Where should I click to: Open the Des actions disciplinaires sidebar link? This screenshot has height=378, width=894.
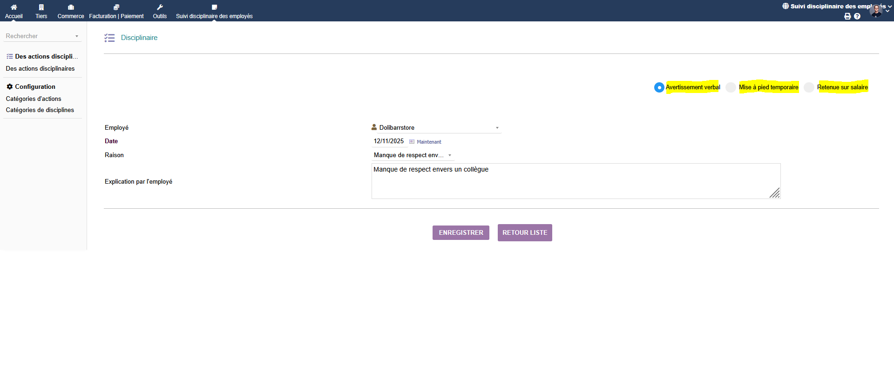[40, 68]
